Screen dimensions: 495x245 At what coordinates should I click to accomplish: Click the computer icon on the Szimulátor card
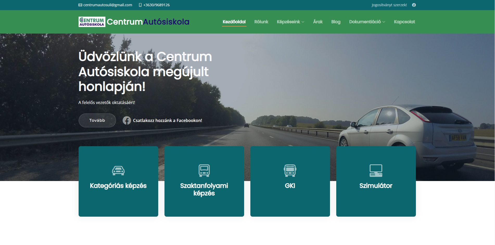coord(376,171)
